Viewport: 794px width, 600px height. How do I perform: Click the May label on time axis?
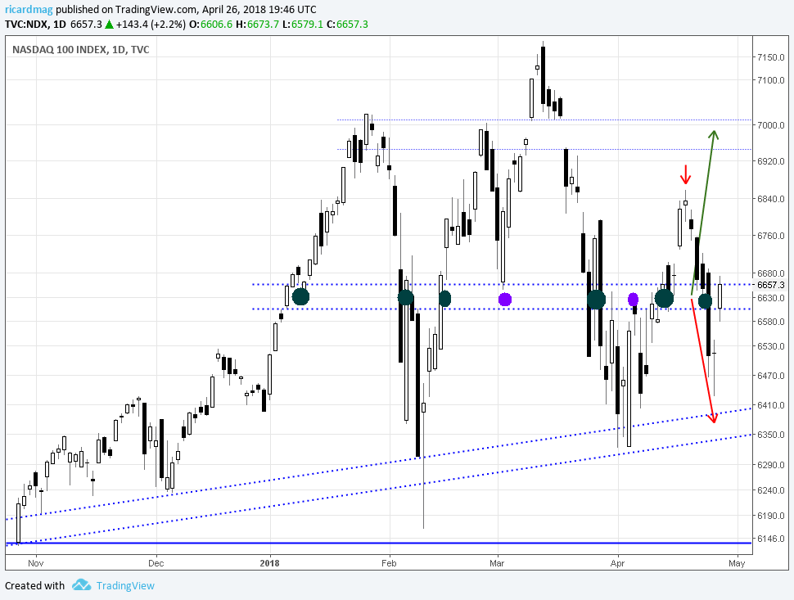click(x=737, y=563)
